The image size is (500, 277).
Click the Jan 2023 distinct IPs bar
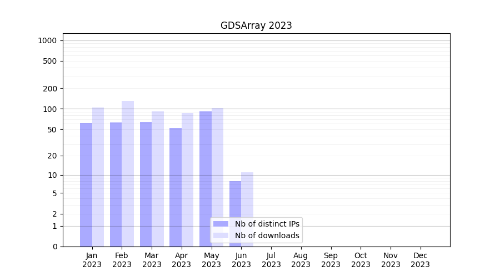click(x=86, y=184)
